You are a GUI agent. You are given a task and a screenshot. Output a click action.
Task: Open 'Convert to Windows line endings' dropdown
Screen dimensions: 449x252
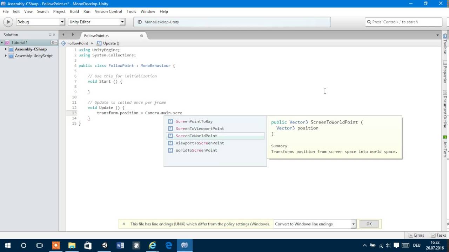point(315,224)
